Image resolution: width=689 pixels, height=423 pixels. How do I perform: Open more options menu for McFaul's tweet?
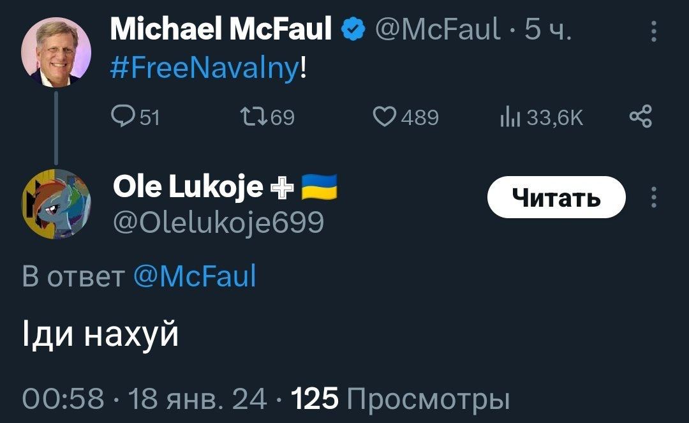point(653,30)
